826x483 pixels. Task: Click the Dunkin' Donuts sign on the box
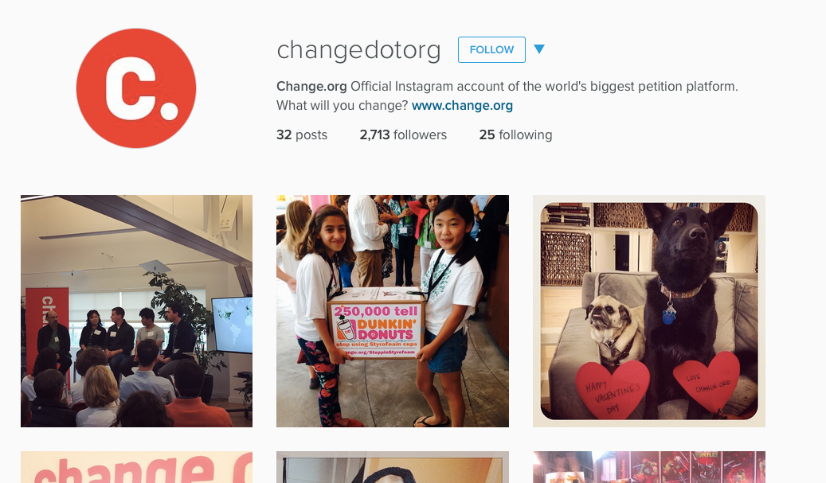click(x=377, y=330)
